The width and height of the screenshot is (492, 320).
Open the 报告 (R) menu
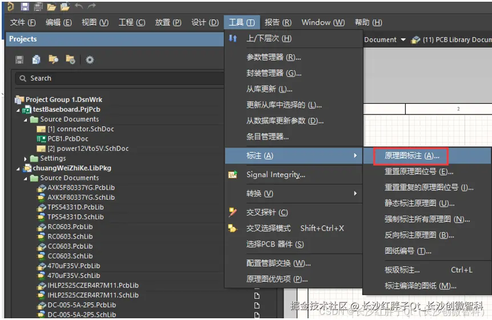tap(278, 22)
